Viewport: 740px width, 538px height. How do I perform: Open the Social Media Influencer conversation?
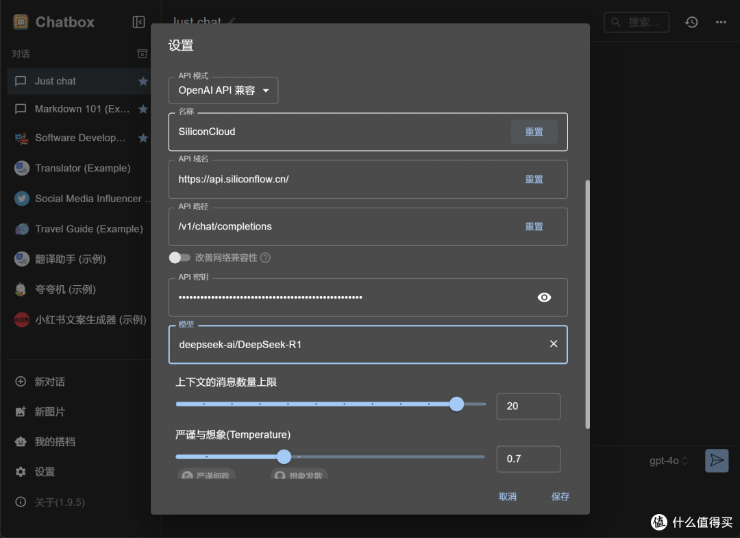(79, 198)
